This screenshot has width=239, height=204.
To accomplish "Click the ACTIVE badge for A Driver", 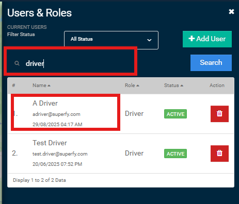I will [176, 114].
